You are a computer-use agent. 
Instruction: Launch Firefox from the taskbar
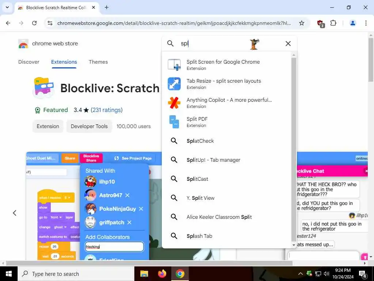(x=162, y=274)
